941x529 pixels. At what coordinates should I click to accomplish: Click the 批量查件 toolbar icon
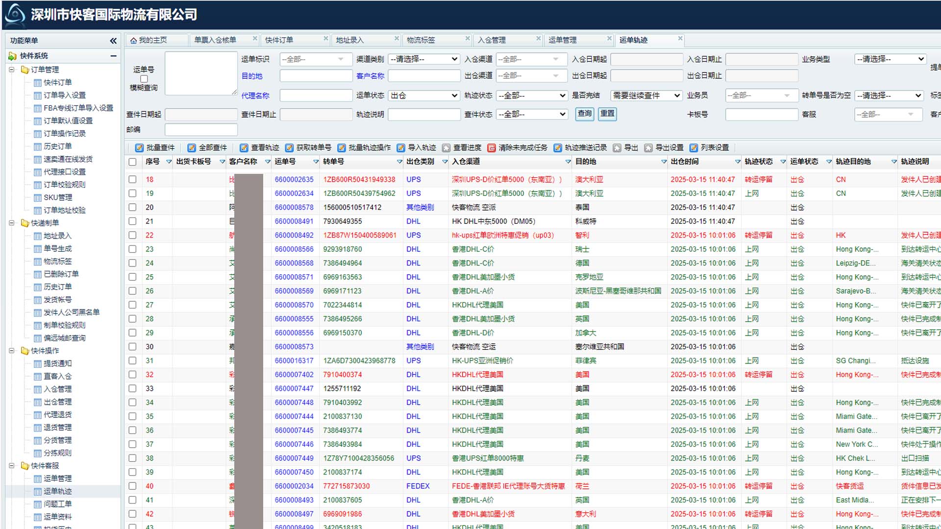(x=139, y=148)
